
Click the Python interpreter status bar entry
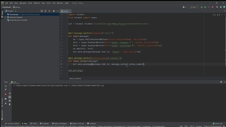point(212,126)
